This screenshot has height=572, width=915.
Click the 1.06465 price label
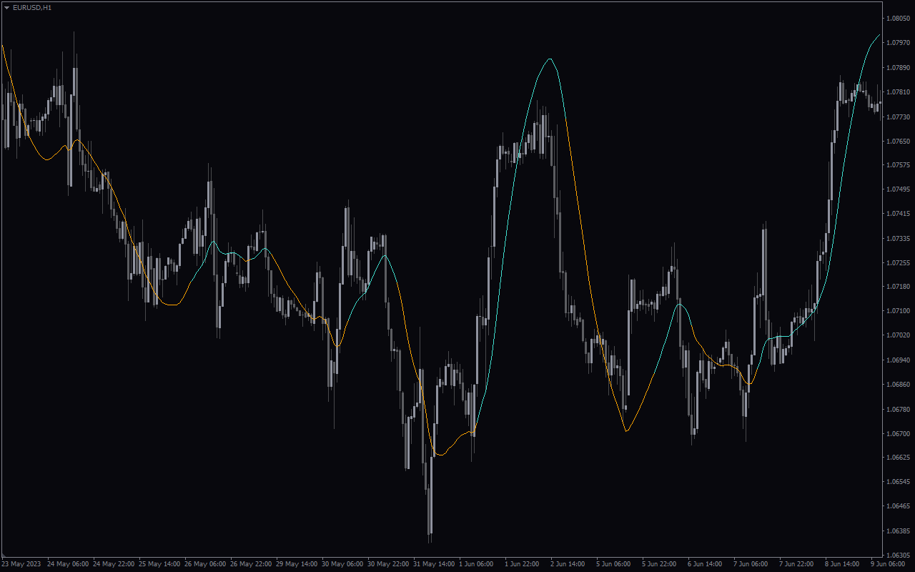tap(898, 506)
